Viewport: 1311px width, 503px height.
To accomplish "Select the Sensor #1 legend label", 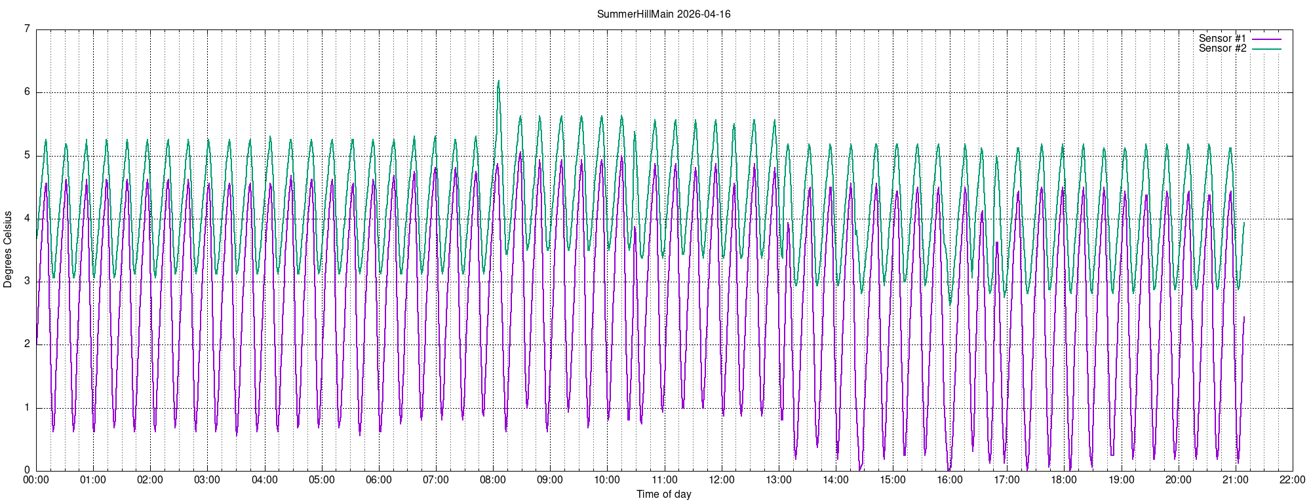I will point(1222,39).
